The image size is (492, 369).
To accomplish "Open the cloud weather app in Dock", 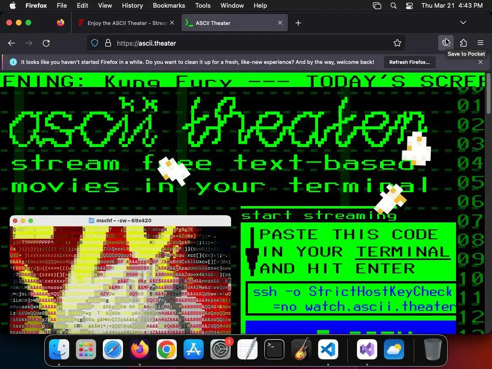I will click(394, 349).
